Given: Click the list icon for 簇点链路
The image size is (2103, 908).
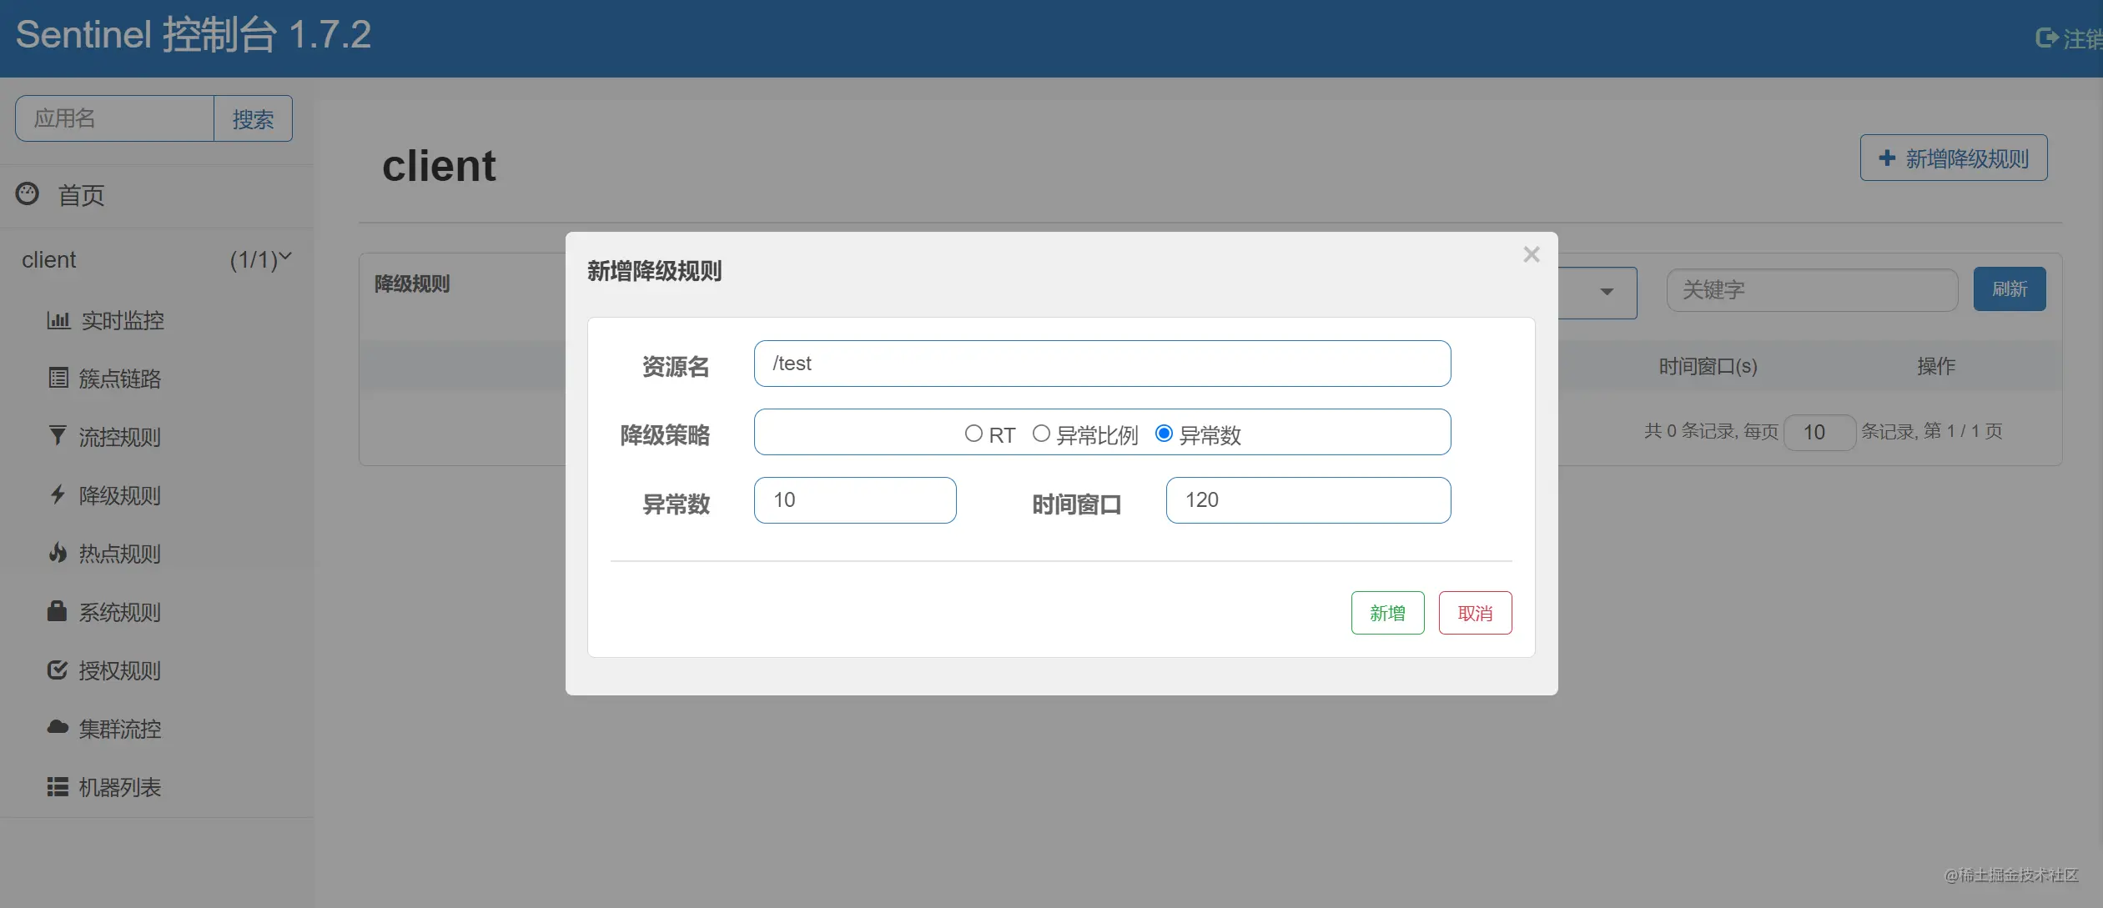Looking at the screenshot, I should tap(58, 378).
